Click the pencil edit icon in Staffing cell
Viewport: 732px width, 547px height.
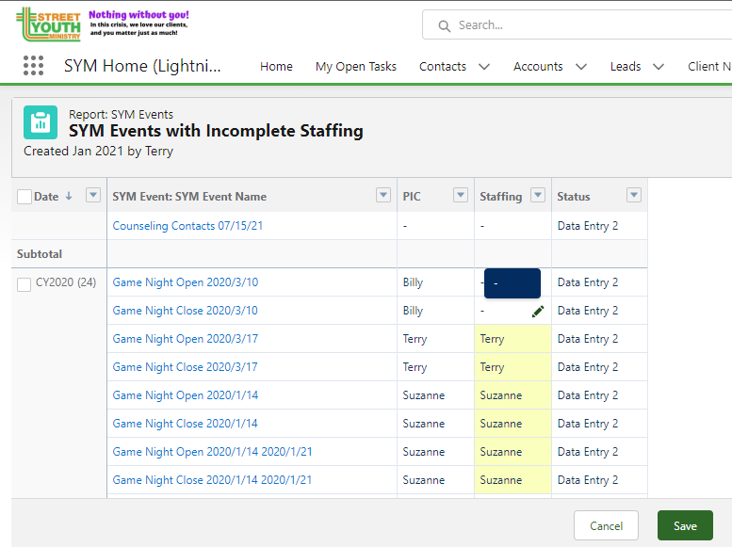tap(538, 311)
